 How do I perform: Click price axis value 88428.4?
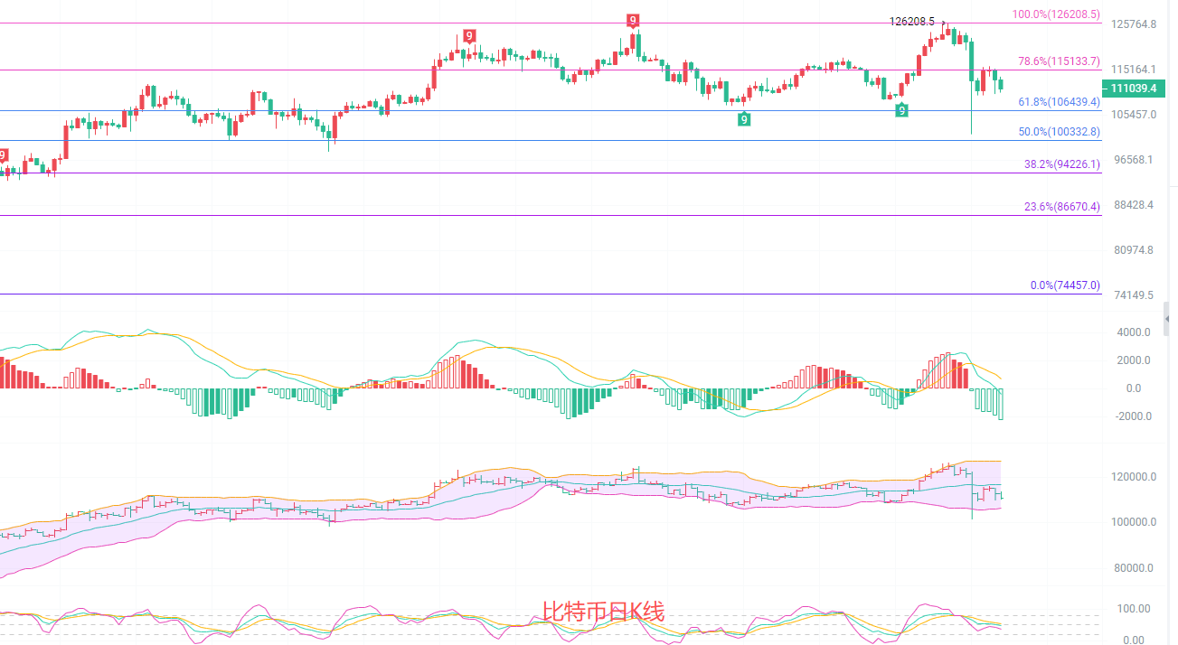click(x=1133, y=205)
